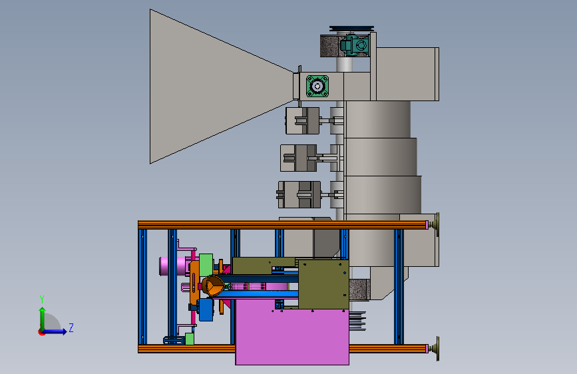Pick the red origin sphere of triad
The image size is (577, 374).
[x=41, y=332]
